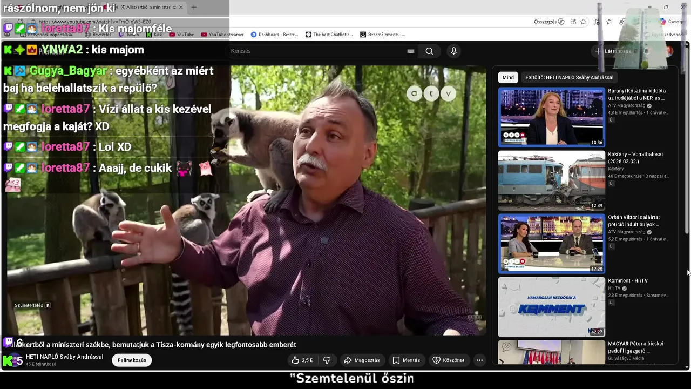Screen dimensions: 691x389
Task: Click HírTV channel name
Action: tap(615, 288)
